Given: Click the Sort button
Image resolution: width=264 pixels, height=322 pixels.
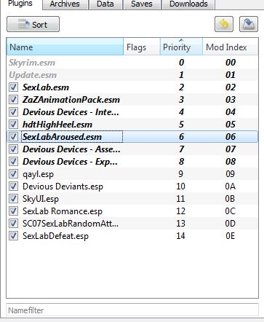Looking at the screenshot, I should coord(33,24).
